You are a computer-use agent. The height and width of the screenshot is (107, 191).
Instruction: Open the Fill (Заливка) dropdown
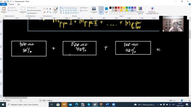point(84,10)
